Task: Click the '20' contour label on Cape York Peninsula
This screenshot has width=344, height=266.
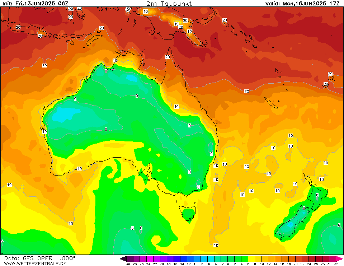Action: (168, 57)
